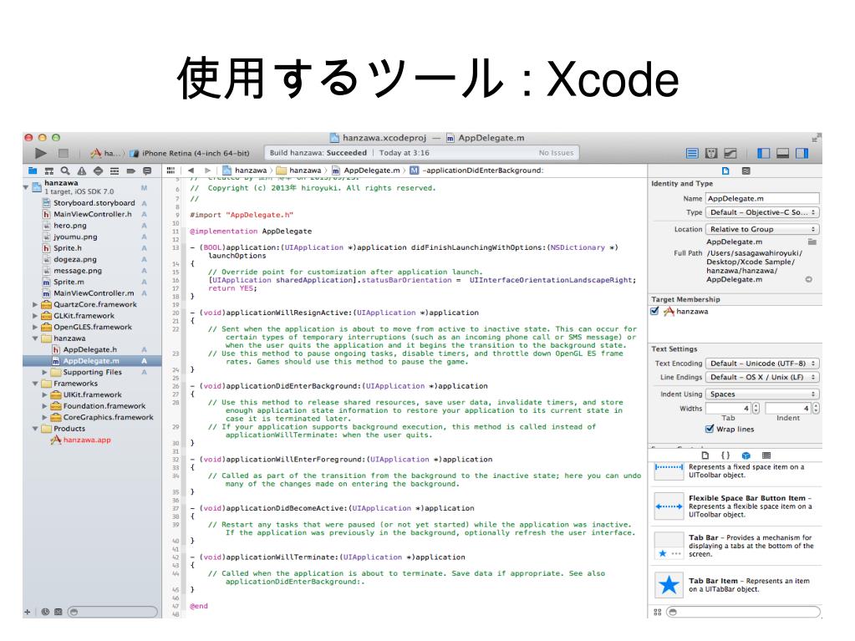Reveal Full Path file in Finder arrow

coord(809,279)
